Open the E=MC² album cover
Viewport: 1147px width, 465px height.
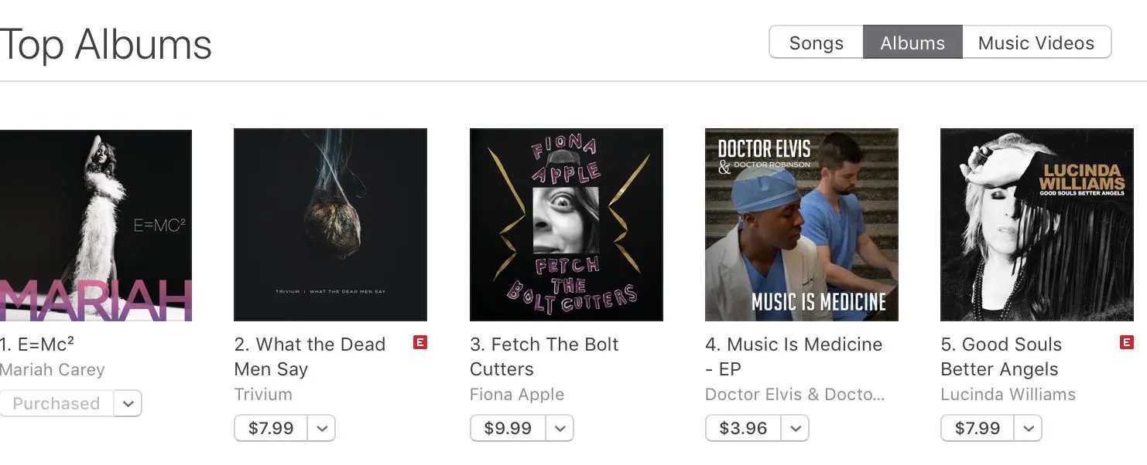pos(96,225)
